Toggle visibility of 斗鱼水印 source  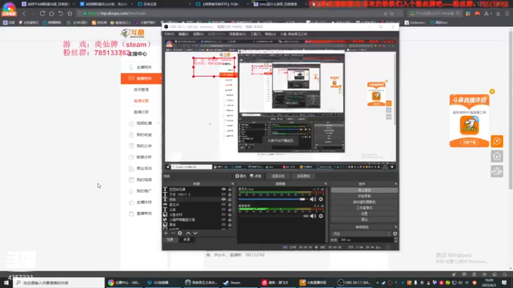[223, 214]
